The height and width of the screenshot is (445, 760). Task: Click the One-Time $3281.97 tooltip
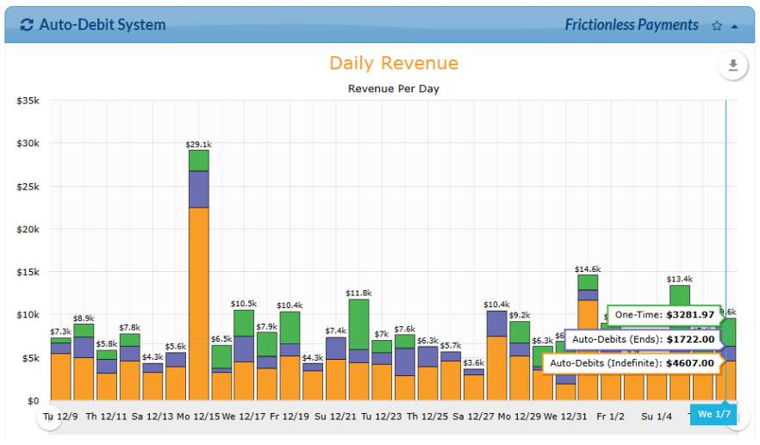click(664, 315)
